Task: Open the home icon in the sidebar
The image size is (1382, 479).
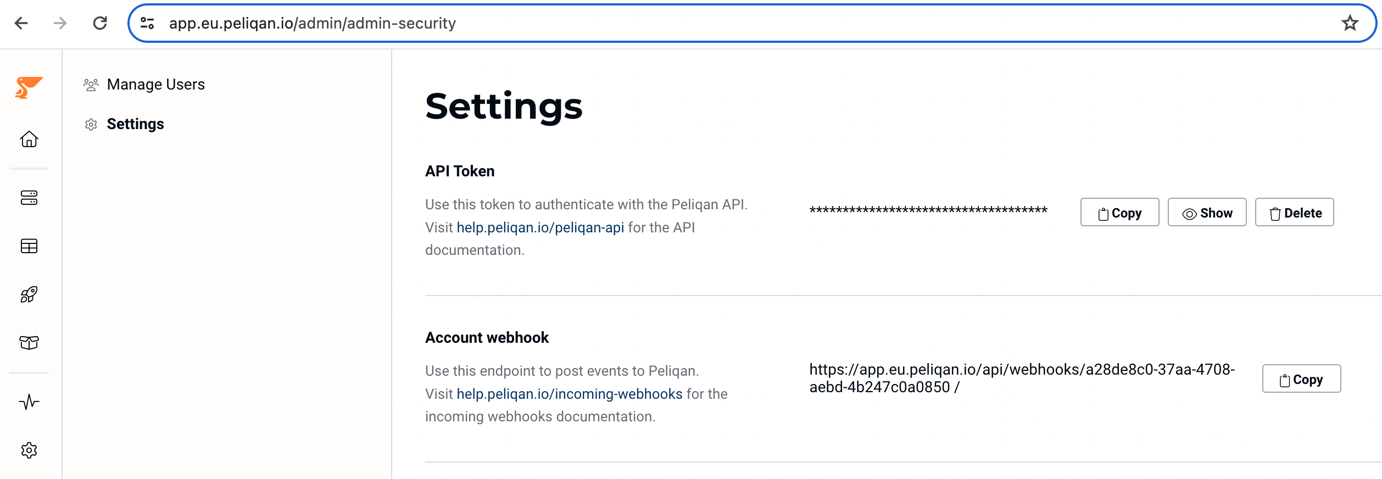Action: 29,139
